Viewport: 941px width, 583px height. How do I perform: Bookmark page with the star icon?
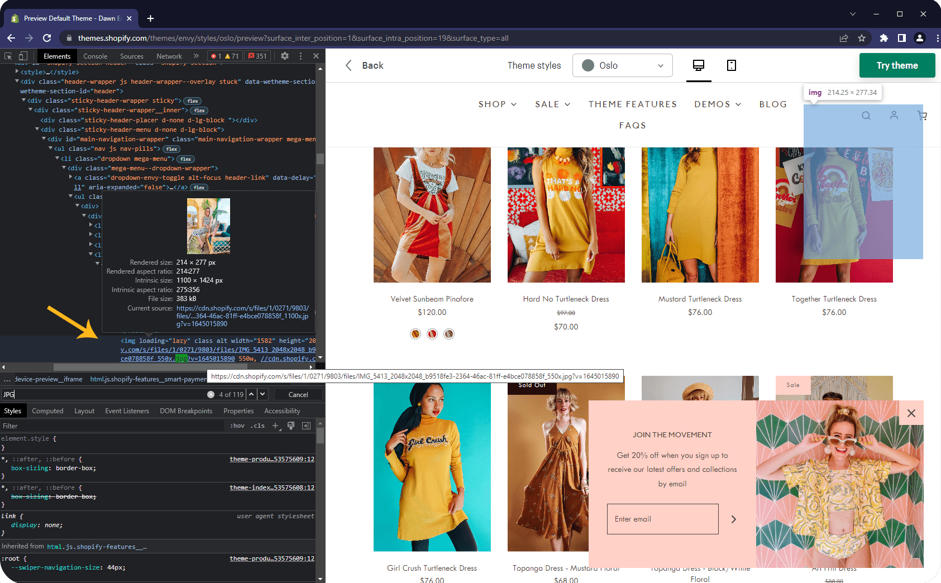pos(862,38)
